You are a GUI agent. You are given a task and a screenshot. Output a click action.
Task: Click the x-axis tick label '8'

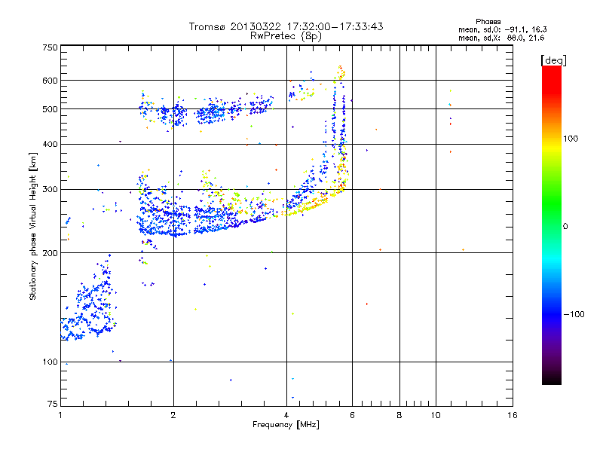pyautogui.click(x=399, y=415)
